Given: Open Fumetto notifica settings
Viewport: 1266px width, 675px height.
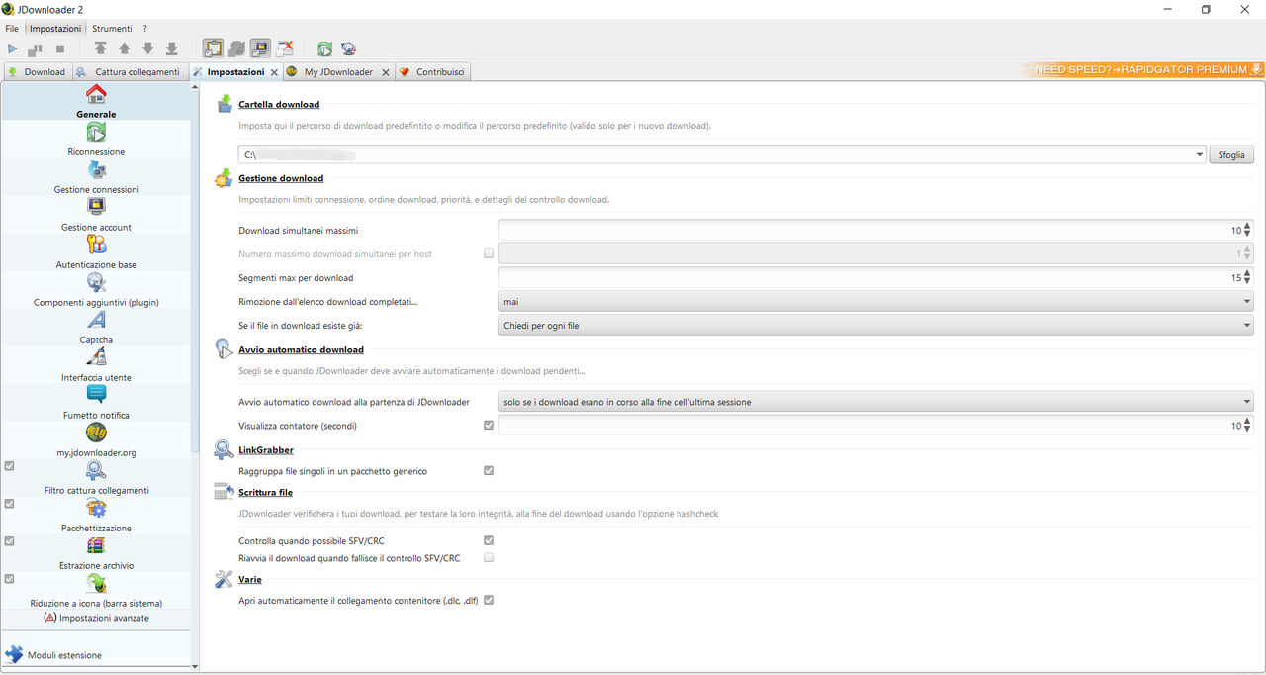Looking at the screenshot, I should [x=96, y=403].
